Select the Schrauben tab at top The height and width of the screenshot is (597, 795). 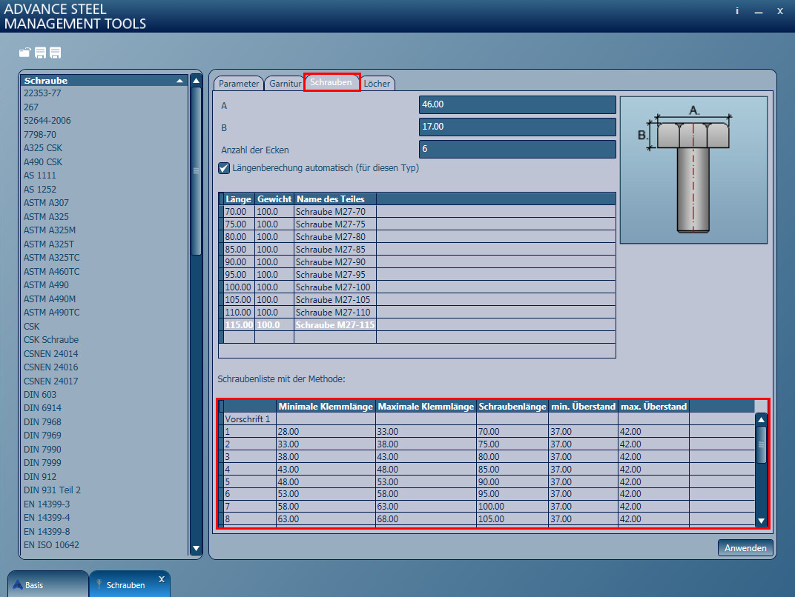(x=331, y=82)
